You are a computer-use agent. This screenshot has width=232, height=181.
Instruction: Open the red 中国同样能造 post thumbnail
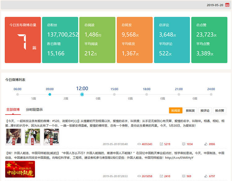point(20,169)
